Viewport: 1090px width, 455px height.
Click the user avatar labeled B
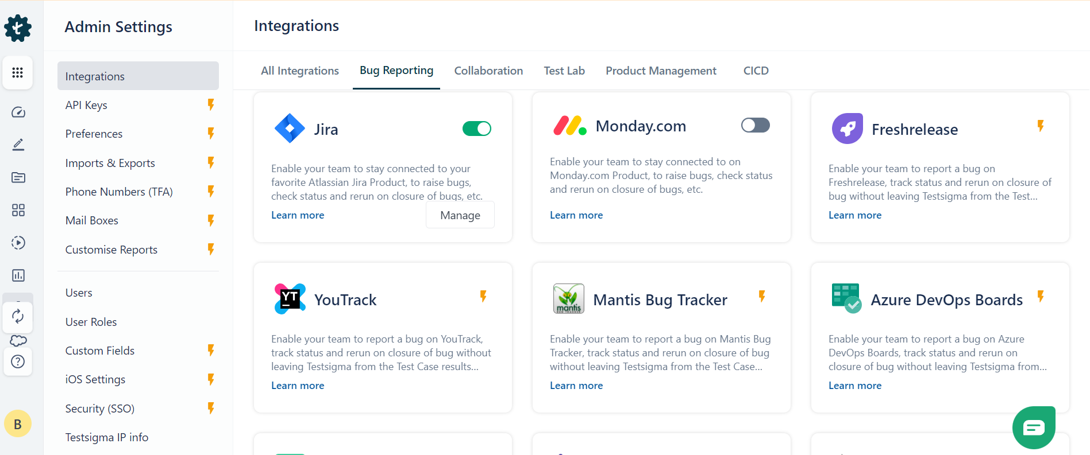point(18,424)
